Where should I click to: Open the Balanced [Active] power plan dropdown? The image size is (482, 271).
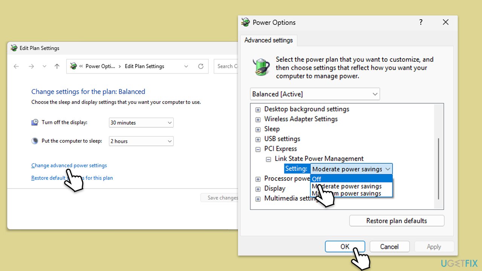(x=315, y=94)
